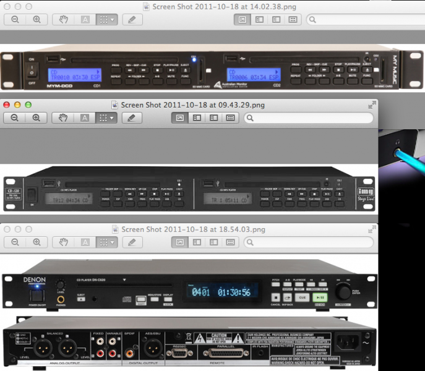Click search magnifier icon in 09.43.29 window

pyautogui.click(x=250, y=118)
